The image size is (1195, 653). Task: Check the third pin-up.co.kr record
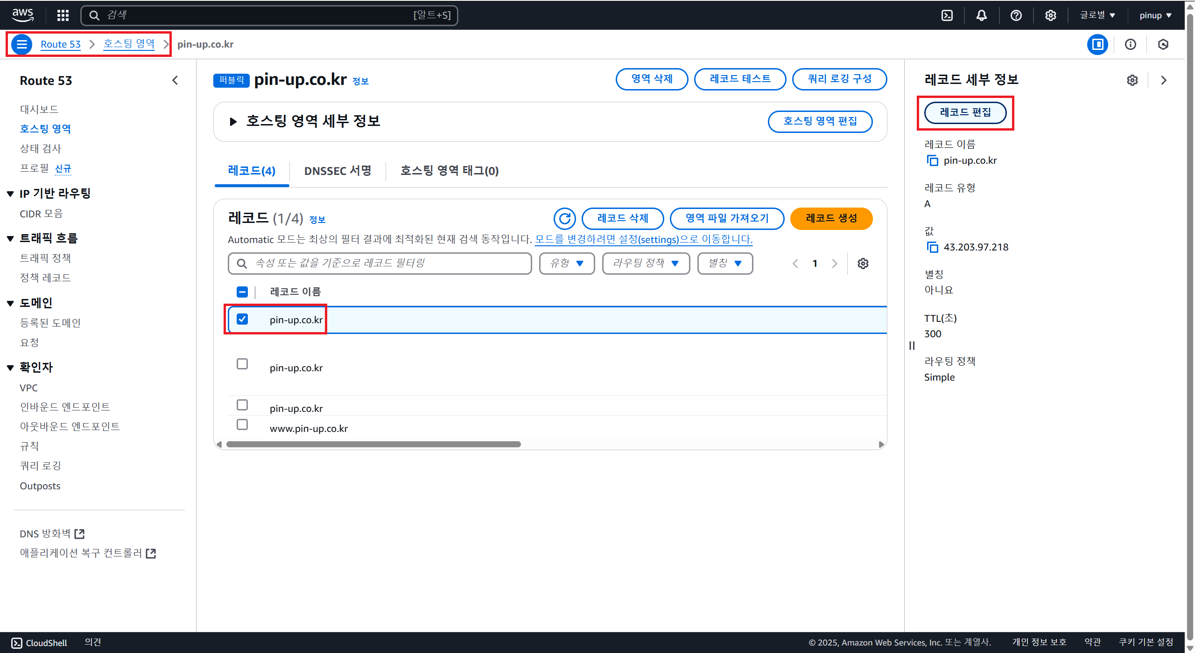[242, 405]
